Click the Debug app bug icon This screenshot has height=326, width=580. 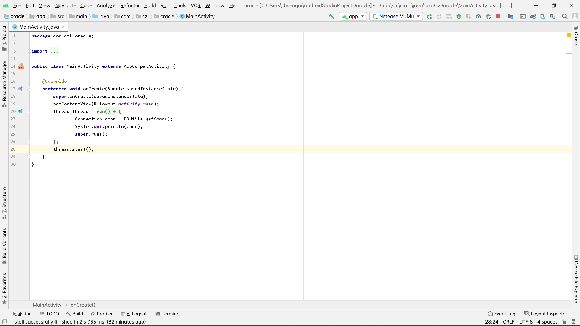(459, 16)
